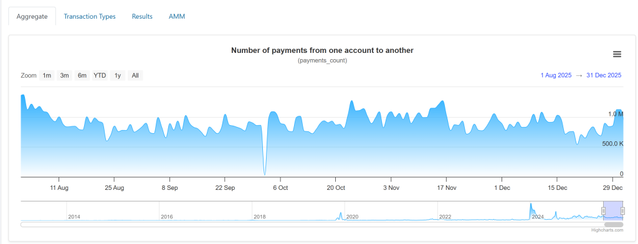Click the 15 Dec x-axis label
This screenshot has height=244, width=638.
(557, 188)
